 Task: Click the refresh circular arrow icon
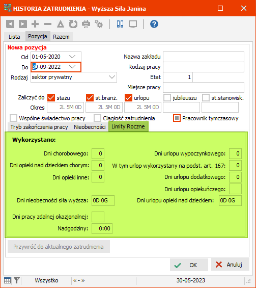click(73, 24)
